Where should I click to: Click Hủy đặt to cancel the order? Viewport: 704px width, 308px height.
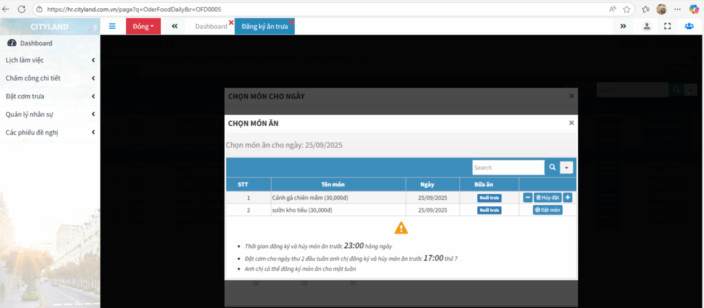click(x=547, y=197)
